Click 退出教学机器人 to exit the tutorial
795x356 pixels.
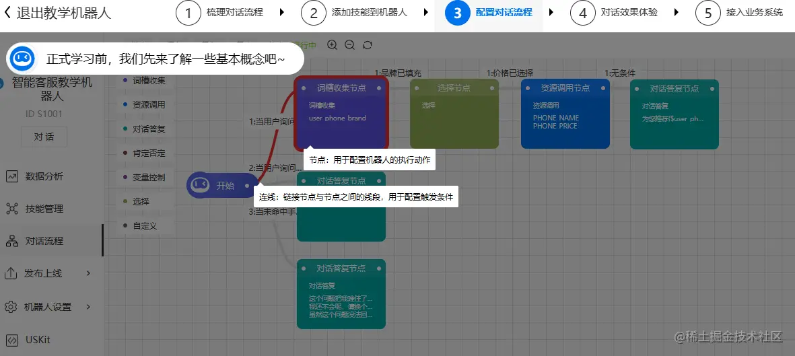63,13
